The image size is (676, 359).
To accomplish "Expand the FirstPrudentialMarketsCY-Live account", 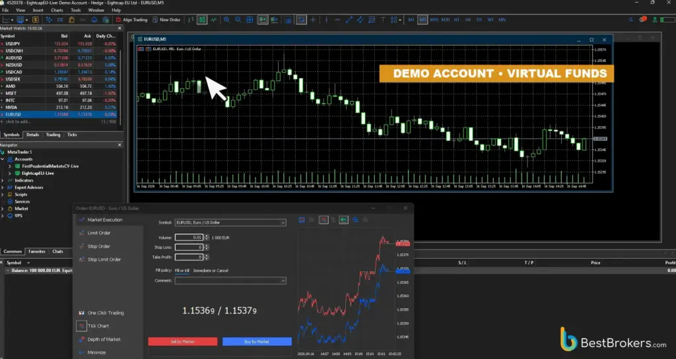I will (x=10, y=166).
